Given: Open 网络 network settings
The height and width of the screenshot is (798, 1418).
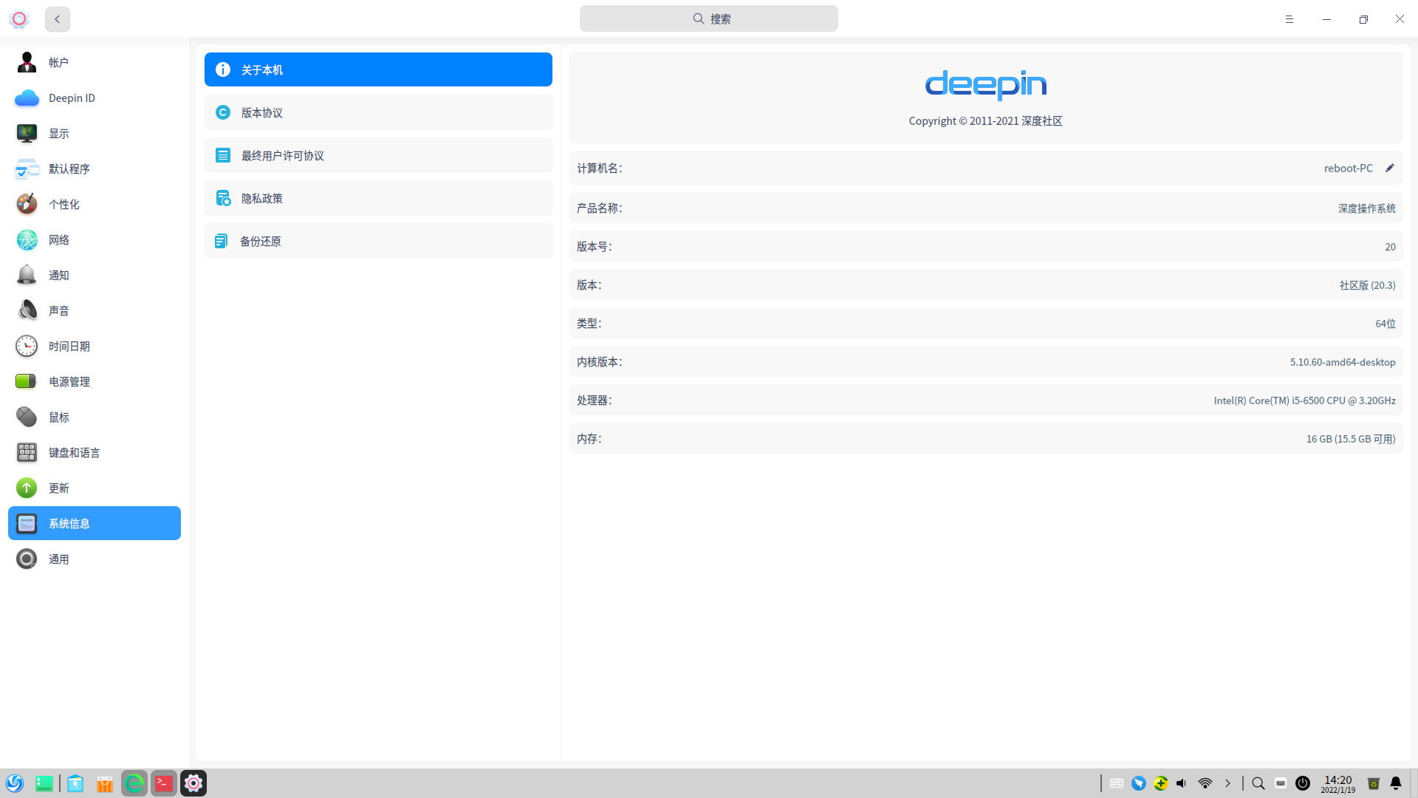Looking at the screenshot, I should point(59,240).
